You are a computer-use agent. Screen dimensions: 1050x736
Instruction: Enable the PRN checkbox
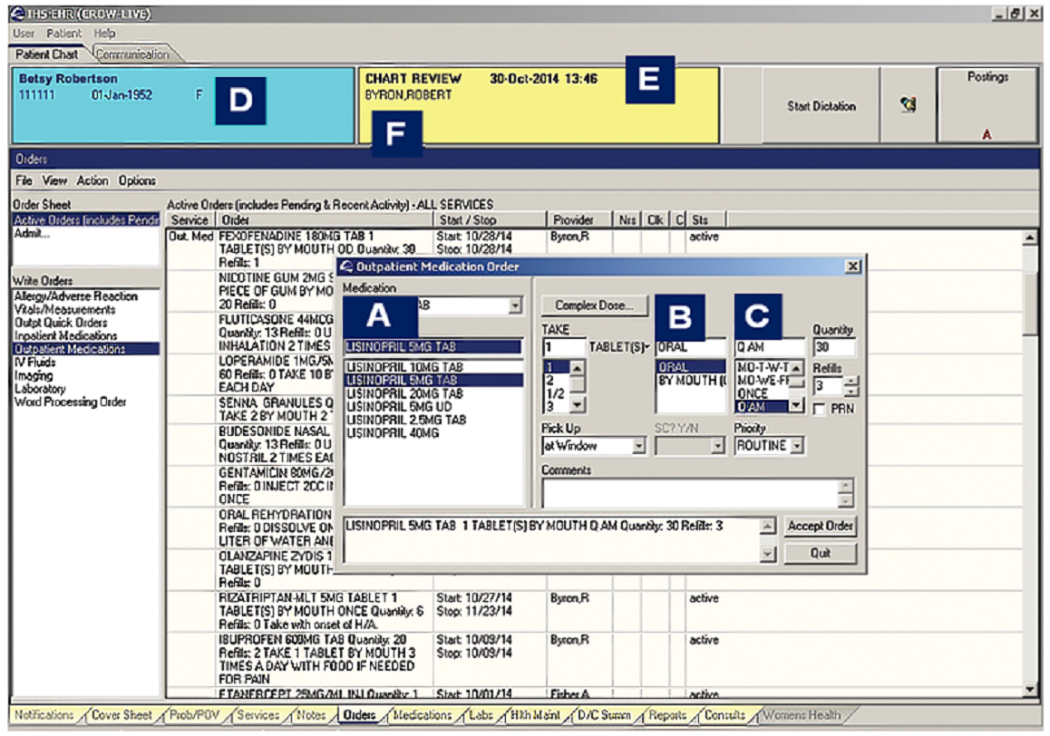[x=819, y=409]
